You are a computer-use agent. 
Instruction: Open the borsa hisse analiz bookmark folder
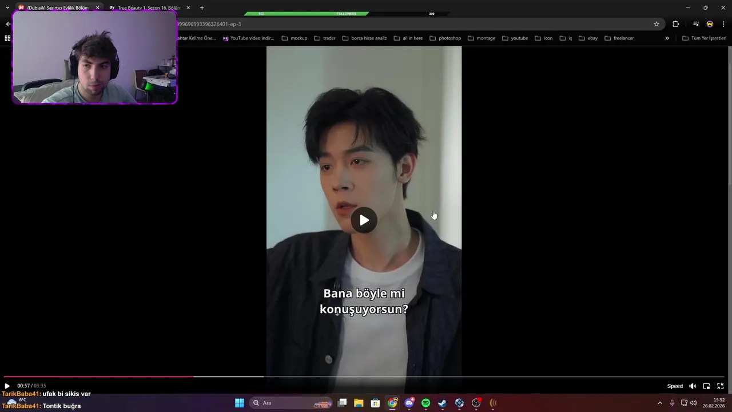coord(365,38)
